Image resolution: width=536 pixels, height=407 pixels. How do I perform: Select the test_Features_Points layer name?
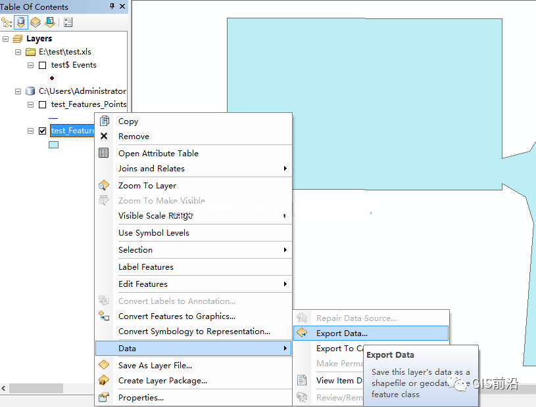click(89, 104)
